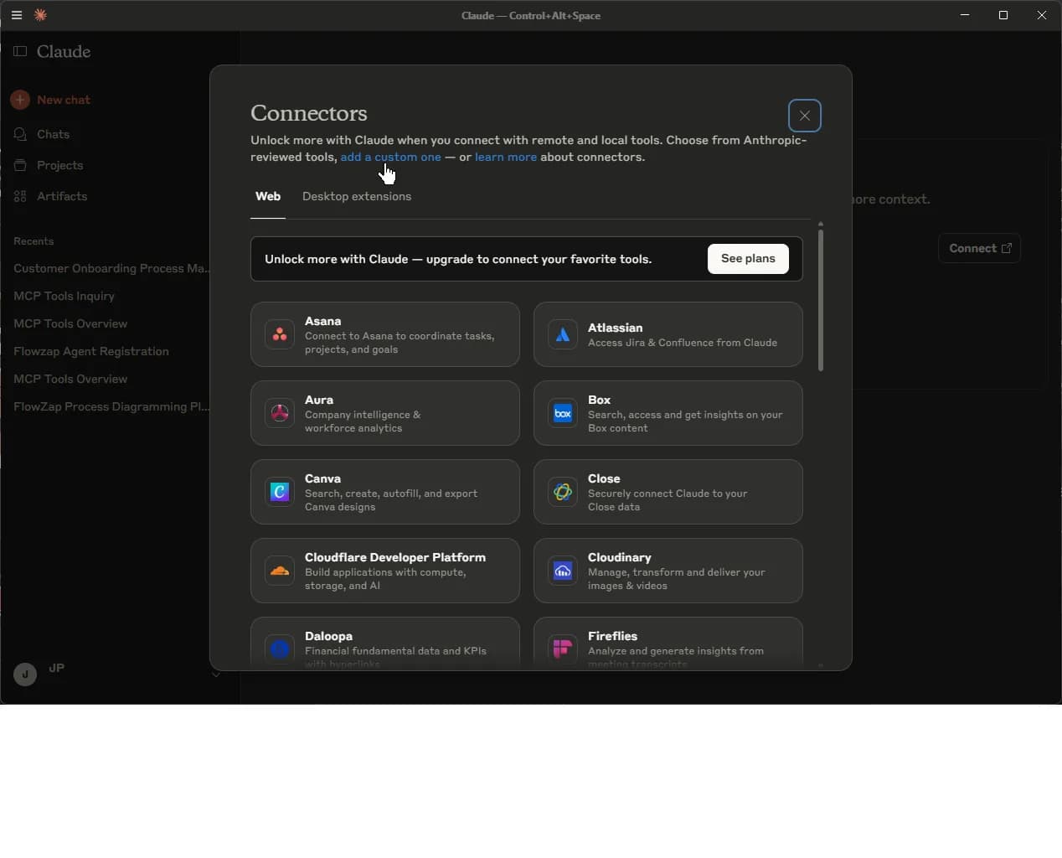The height and width of the screenshot is (858, 1062).
Task: Click the Close CRM connector icon
Action: pyautogui.click(x=563, y=492)
